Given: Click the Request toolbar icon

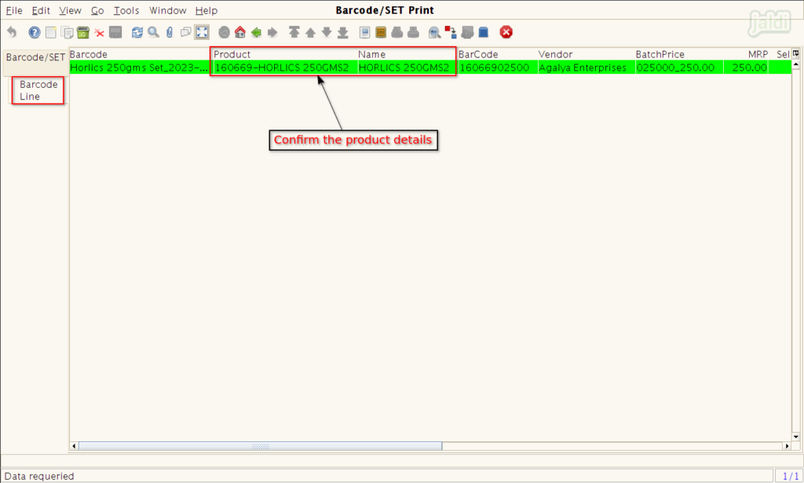Looking at the screenshot, I should (467, 32).
